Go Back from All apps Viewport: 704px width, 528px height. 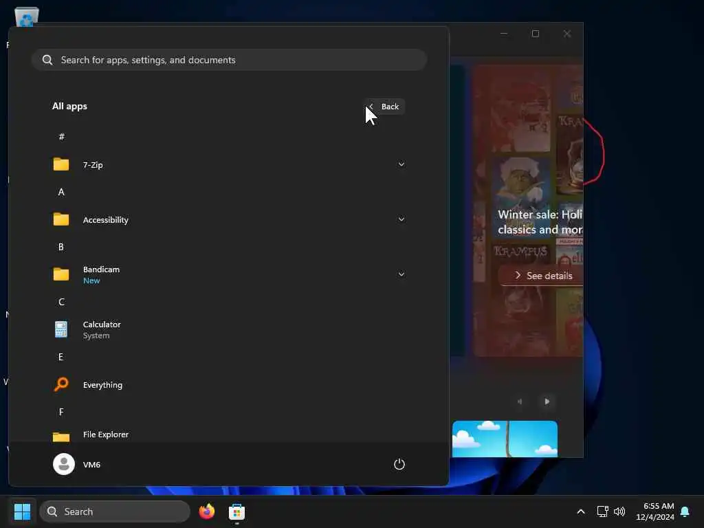384,107
